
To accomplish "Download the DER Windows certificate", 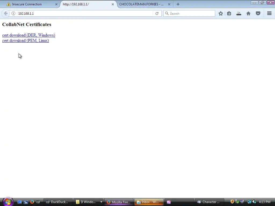I will [28, 35].
